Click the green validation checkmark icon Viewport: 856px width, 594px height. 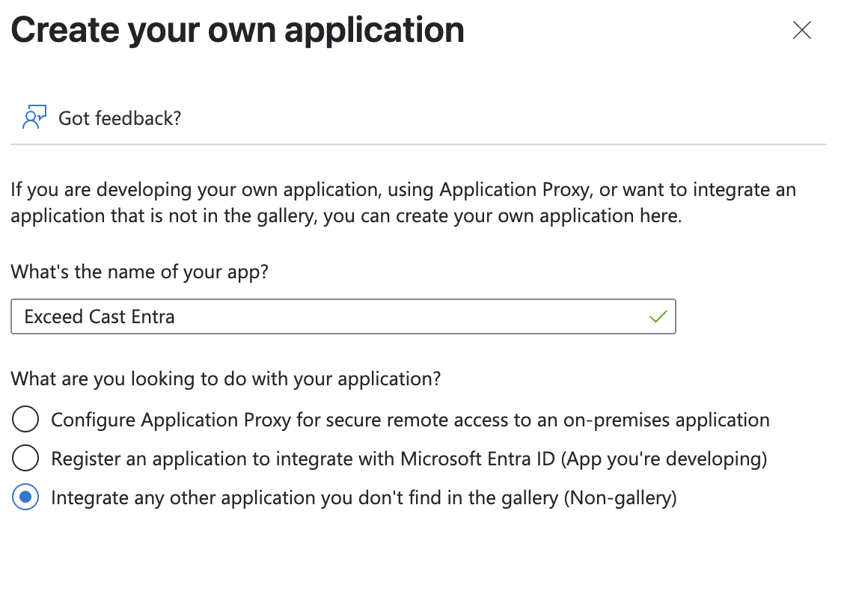click(x=658, y=316)
